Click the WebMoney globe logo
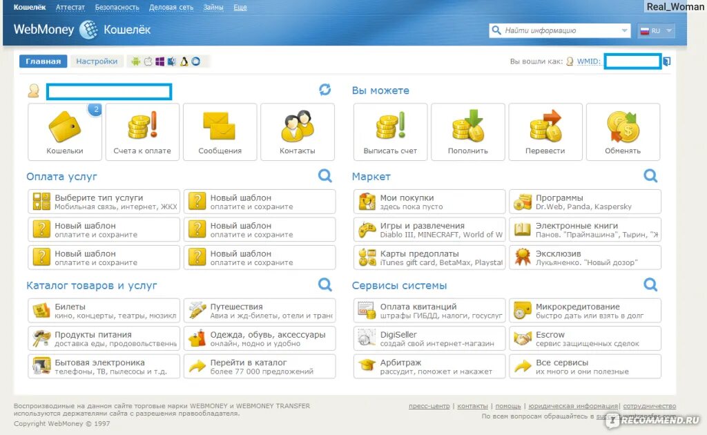The width and height of the screenshot is (707, 435). [88, 30]
